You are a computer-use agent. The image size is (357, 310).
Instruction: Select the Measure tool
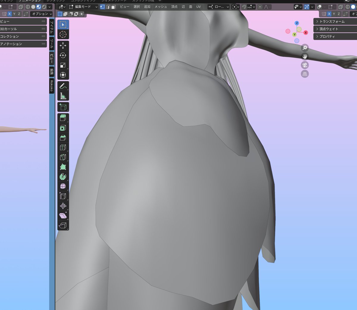point(63,96)
